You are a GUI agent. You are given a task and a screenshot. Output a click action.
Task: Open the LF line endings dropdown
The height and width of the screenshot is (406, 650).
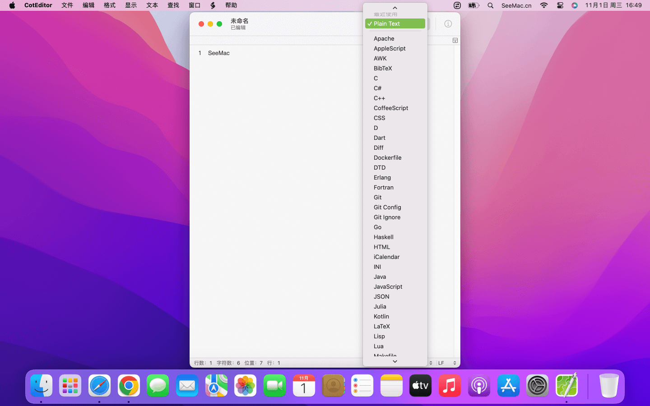coord(447,363)
